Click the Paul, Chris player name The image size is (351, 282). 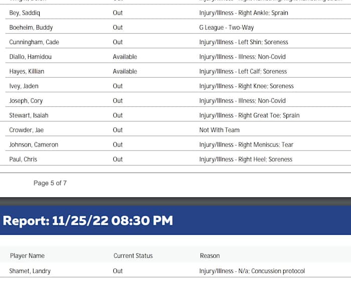[x=23, y=159]
